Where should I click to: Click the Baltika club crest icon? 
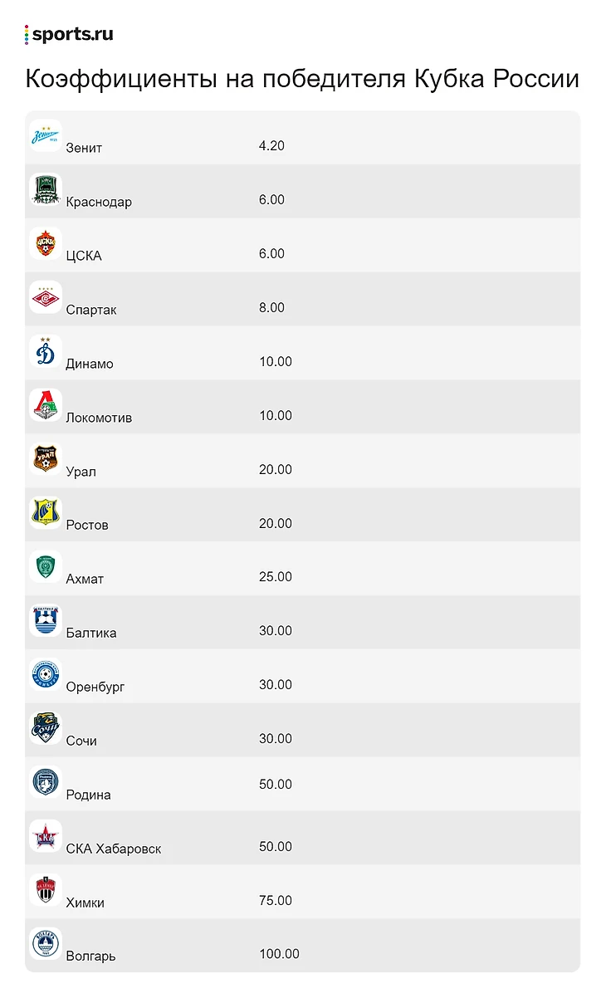click(x=46, y=620)
